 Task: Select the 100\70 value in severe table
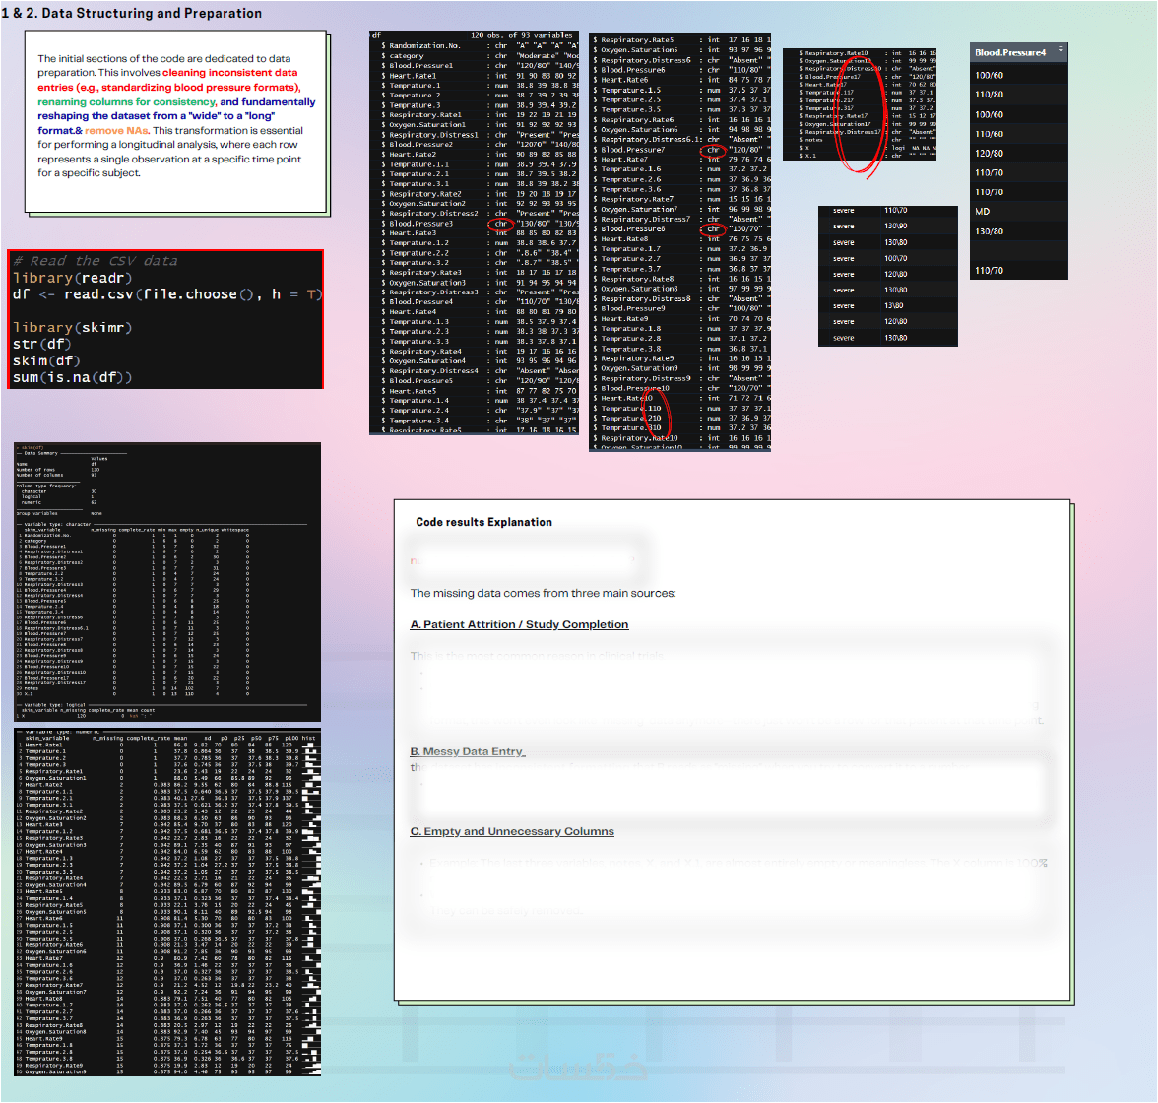point(896,259)
